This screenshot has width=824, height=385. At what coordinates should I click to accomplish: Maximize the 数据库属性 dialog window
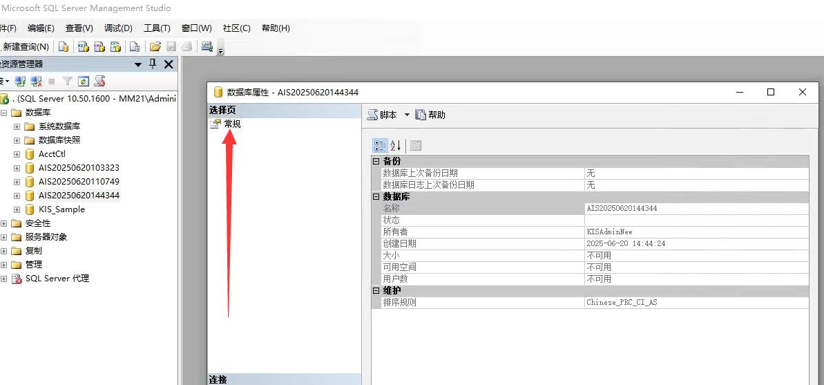pyautogui.click(x=770, y=92)
